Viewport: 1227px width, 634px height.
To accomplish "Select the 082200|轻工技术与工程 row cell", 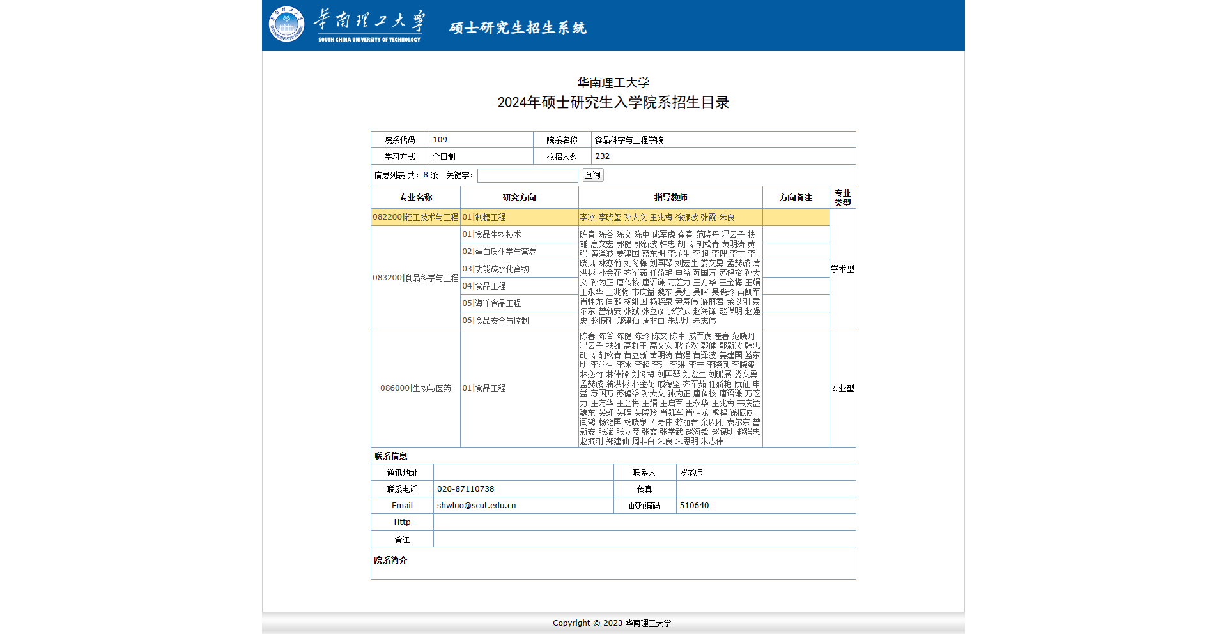I will tap(415, 217).
